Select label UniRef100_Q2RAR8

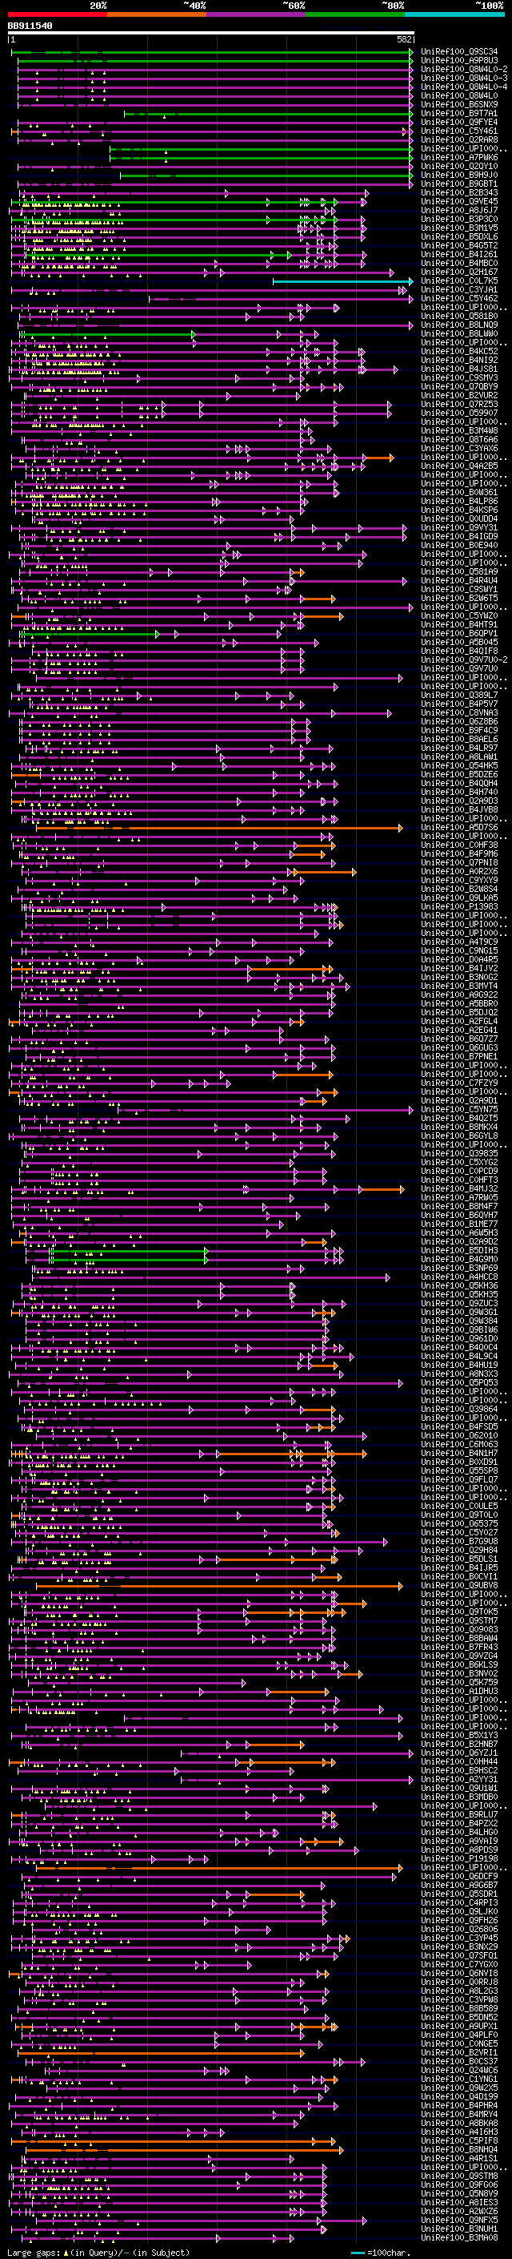pos(458,139)
